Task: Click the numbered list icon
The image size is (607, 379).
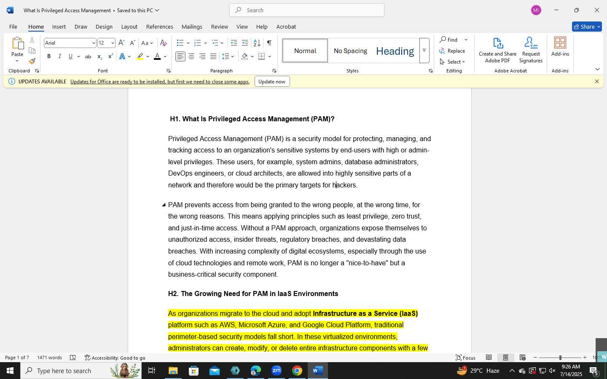Action: click(x=197, y=43)
